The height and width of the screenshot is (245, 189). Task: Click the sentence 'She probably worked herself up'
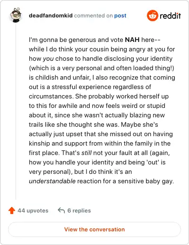click(122, 97)
